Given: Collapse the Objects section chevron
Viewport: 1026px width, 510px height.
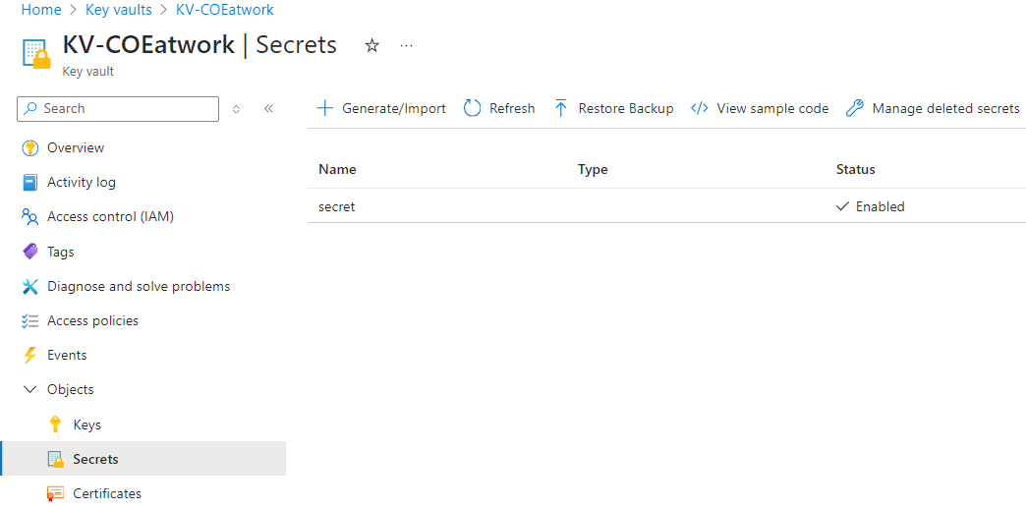Looking at the screenshot, I should (x=29, y=390).
